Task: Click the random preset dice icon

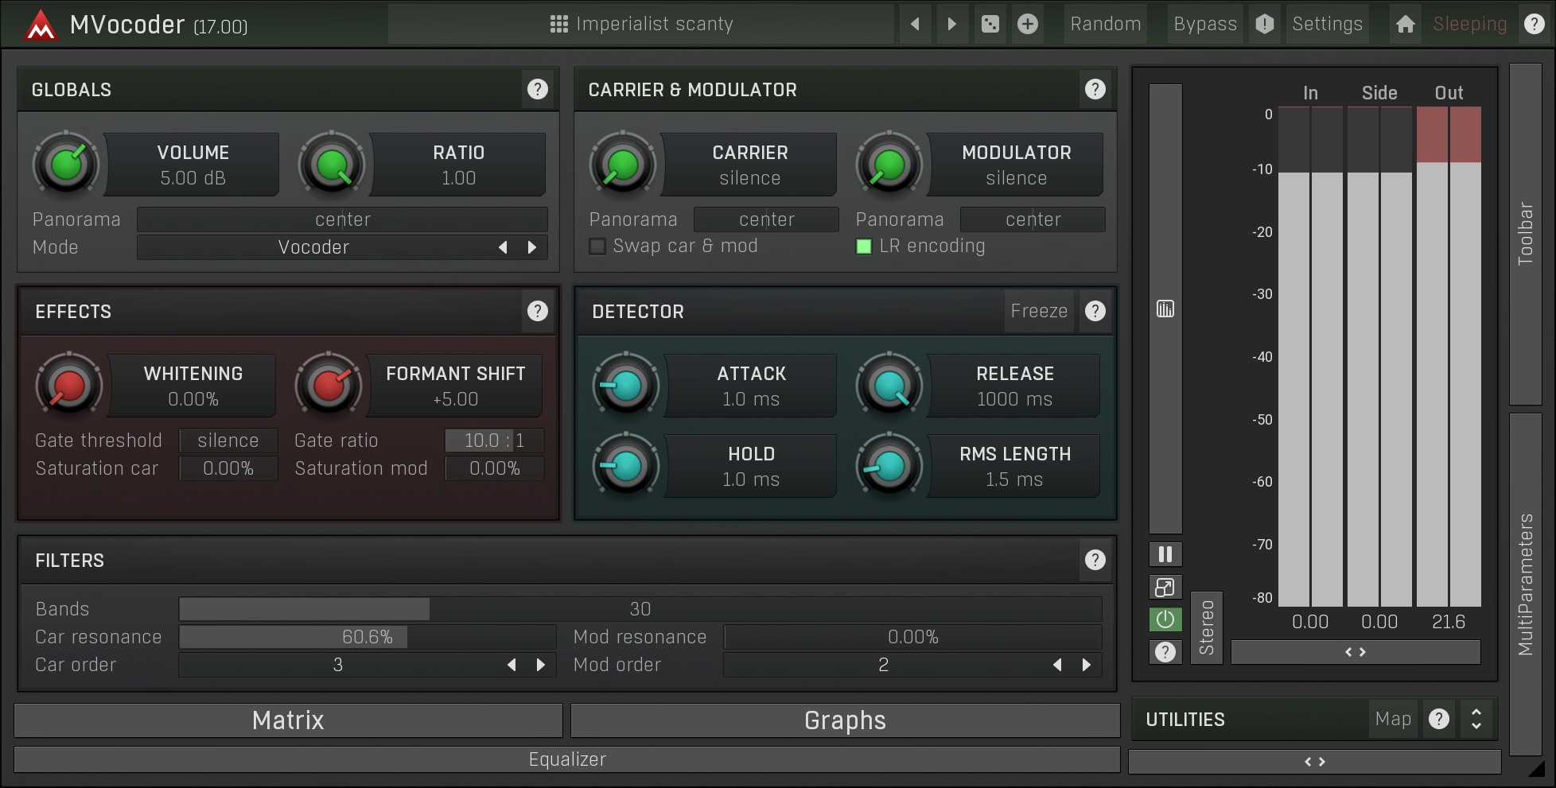Action: (990, 24)
